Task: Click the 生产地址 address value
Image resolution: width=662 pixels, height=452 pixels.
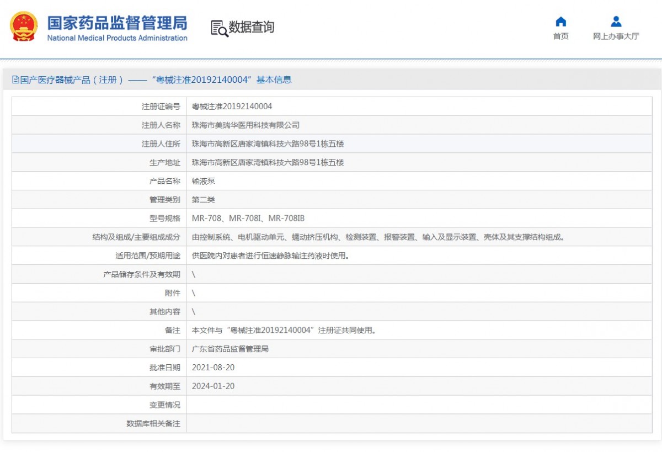Action: click(268, 163)
